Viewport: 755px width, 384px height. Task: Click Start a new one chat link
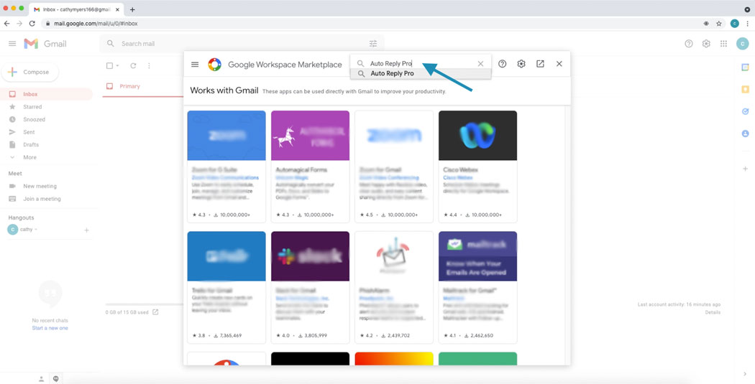click(x=50, y=328)
